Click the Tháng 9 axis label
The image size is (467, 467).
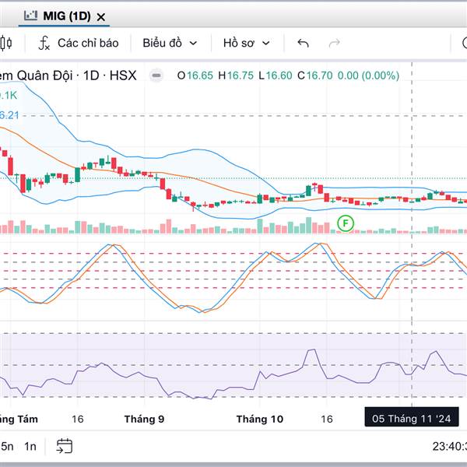(x=144, y=419)
